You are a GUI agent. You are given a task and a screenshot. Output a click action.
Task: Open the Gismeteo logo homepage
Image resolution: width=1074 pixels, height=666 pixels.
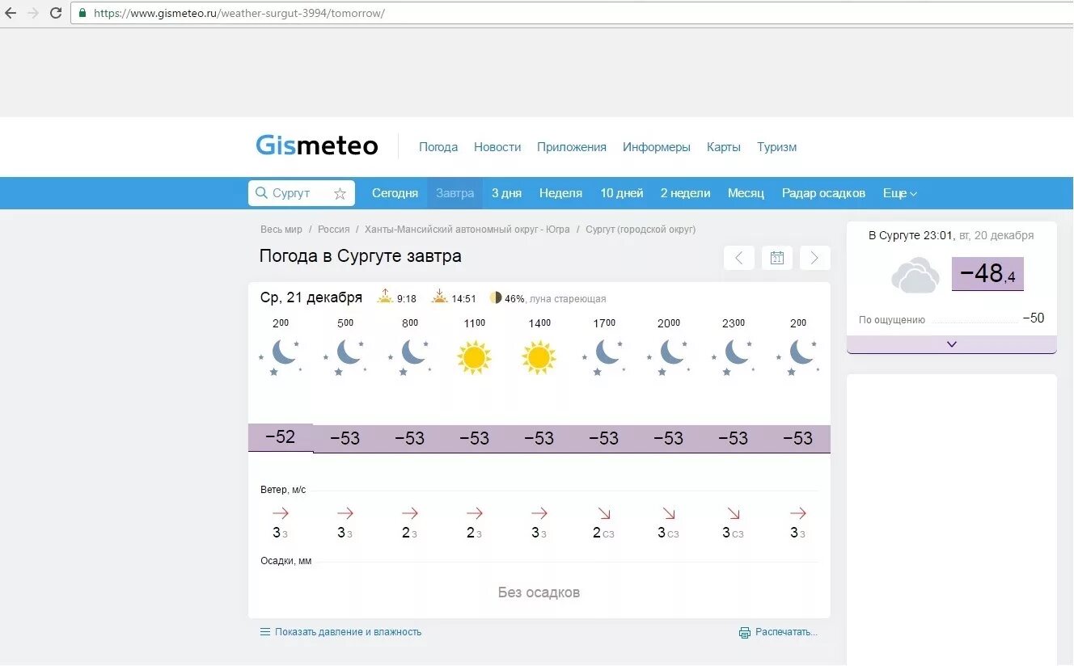pyautogui.click(x=317, y=146)
